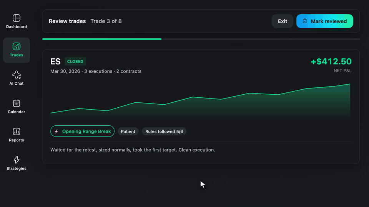
Task: Open the Opening Range Break strategy link
Action: click(x=86, y=131)
